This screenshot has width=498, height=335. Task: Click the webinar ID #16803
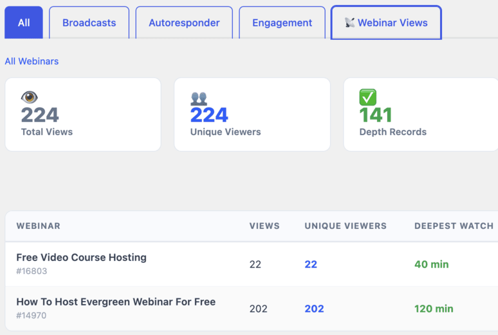coord(32,271)
